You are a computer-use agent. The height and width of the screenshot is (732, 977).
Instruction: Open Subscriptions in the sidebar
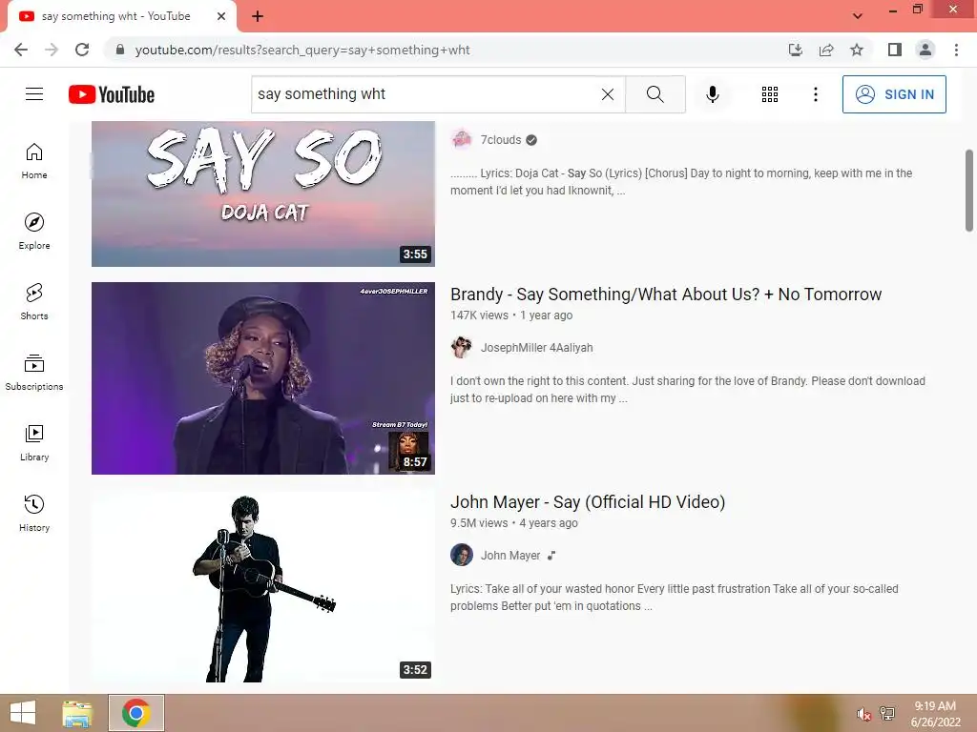click(34, 373)
